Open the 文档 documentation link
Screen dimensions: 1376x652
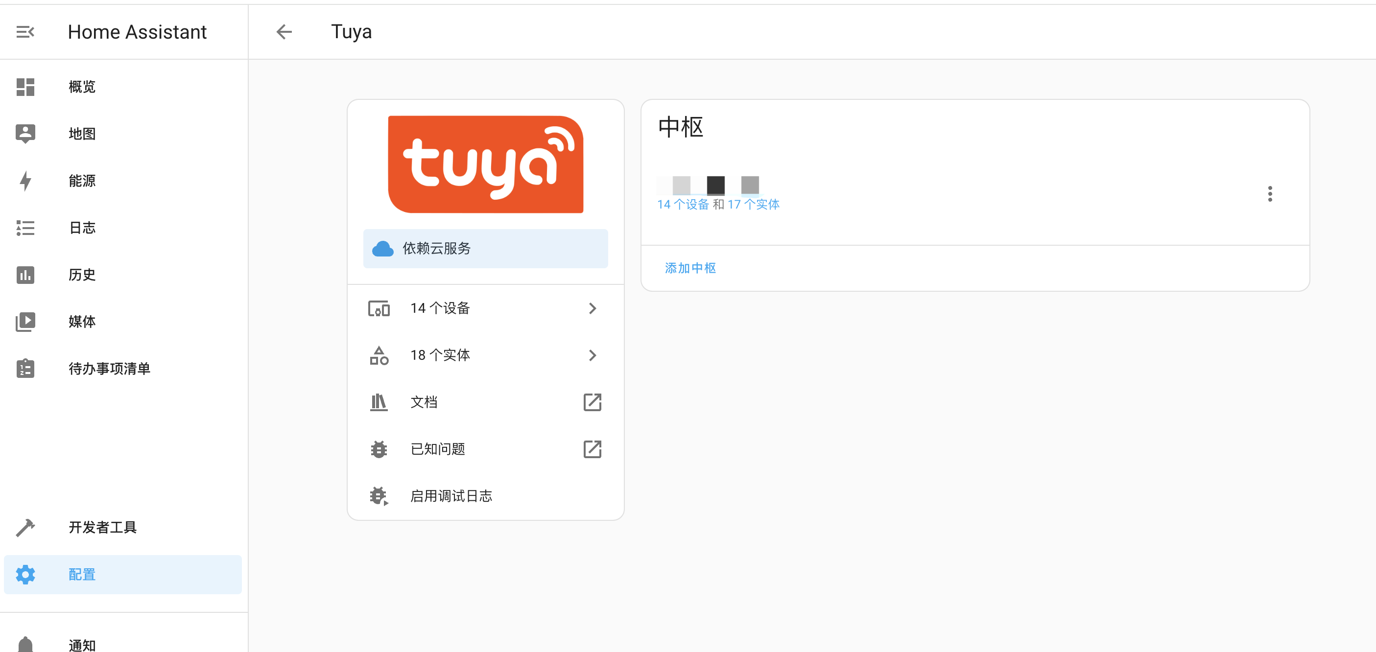486,402
